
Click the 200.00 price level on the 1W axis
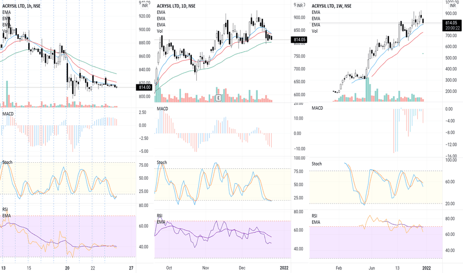click(x=451, y=91)
